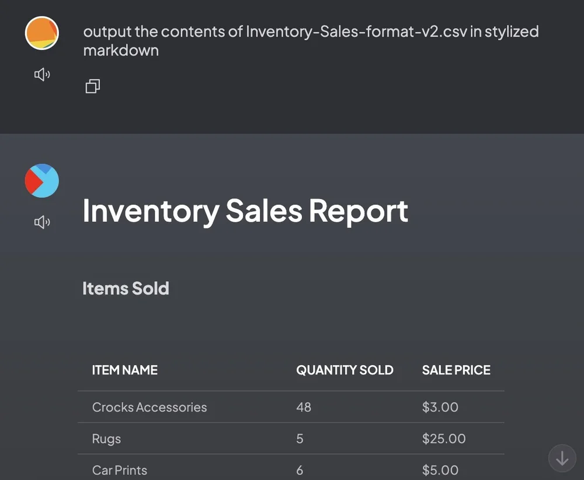584x480 pixels.
Task: Click the SALE PRICE column header
Action: 456,370
